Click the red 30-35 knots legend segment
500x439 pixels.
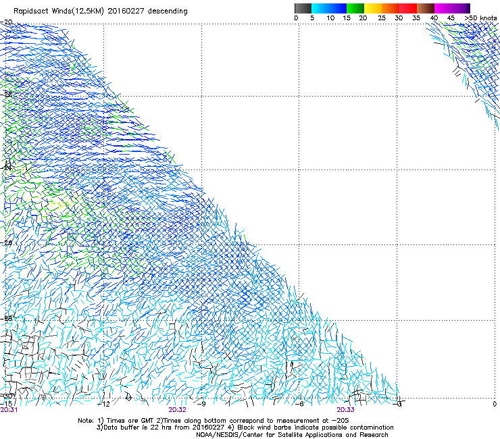[408, 8]
